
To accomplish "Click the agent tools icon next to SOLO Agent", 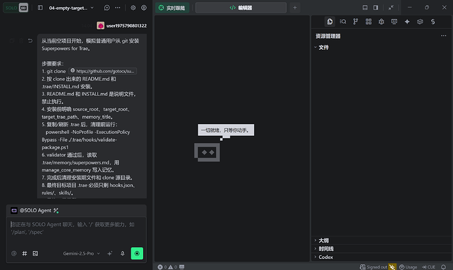I will 56,210.
